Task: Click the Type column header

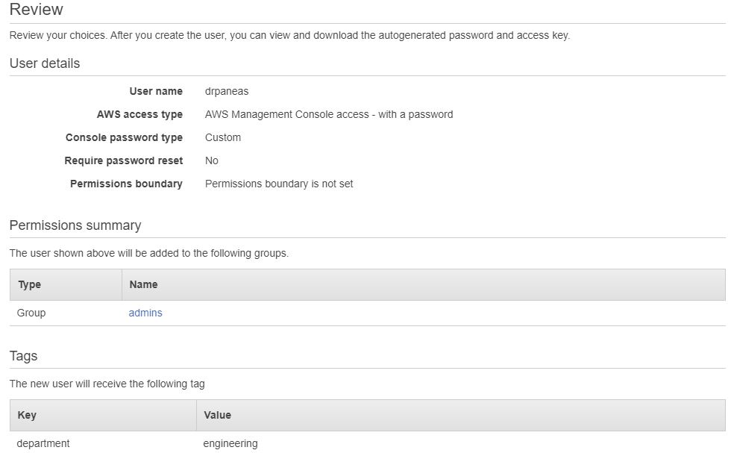Action: pyautogui.click(x=30, y=284)
